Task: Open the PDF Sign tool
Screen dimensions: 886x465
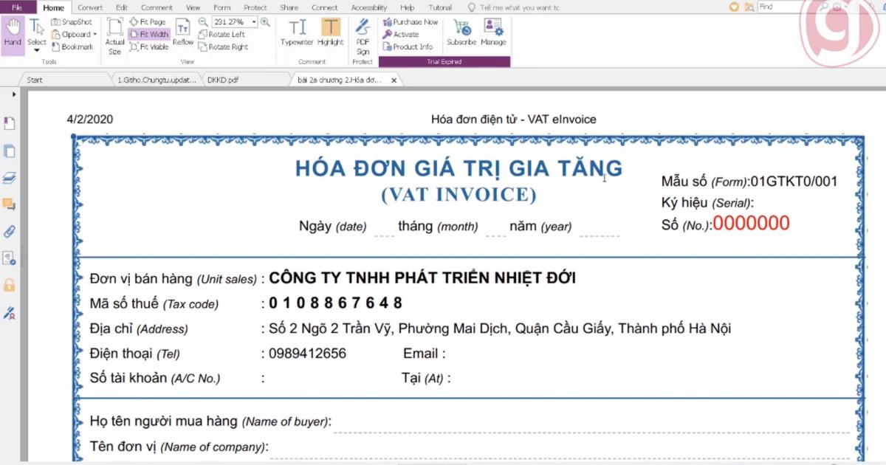Action: coord(362,33)
